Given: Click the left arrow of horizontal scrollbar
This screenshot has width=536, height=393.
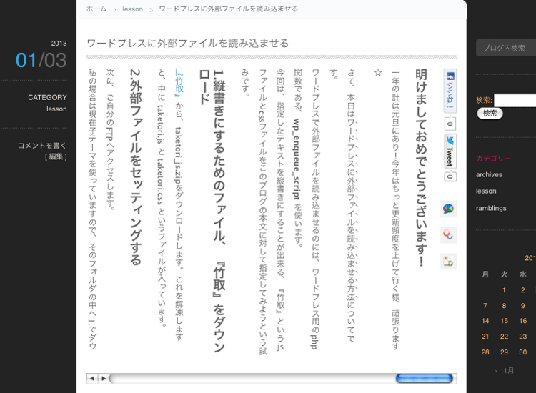Looking at the screenshot, I should (92, 378).
